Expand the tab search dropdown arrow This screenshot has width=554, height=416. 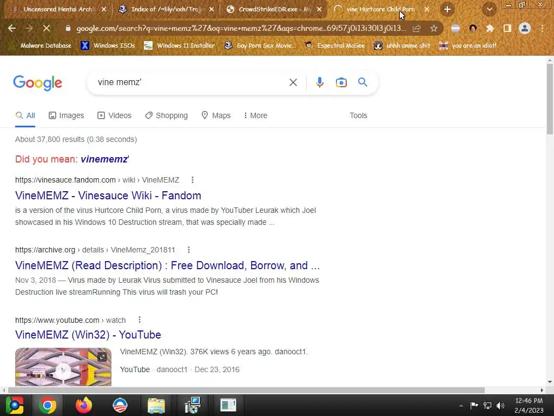[490, 9]
